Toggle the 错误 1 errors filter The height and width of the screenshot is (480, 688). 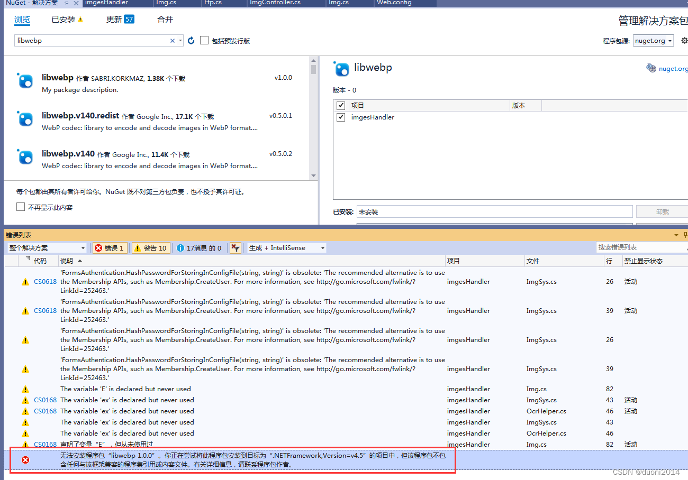110,248
